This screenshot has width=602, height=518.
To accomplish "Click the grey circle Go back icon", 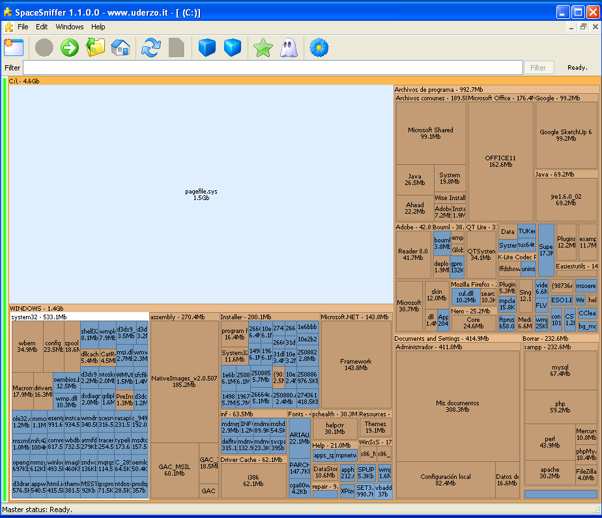I will click(44, 48).
